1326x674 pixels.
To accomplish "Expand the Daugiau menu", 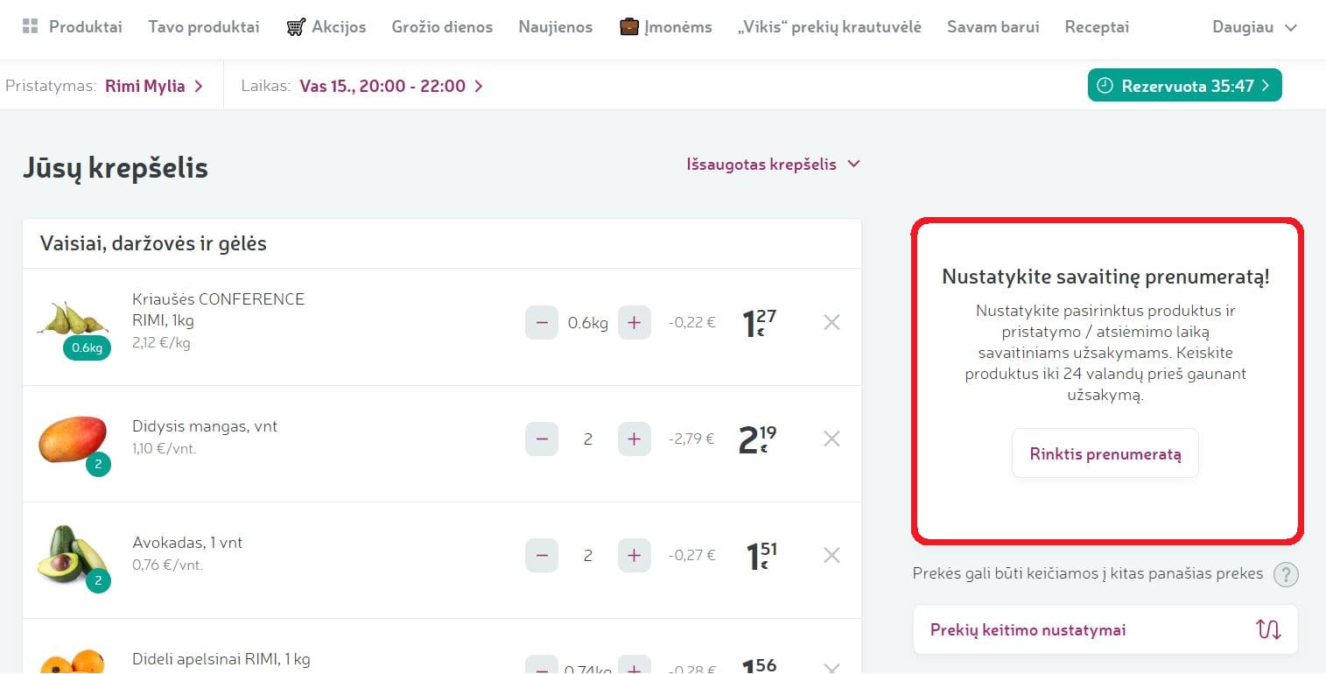I will tap(1253, 27).
